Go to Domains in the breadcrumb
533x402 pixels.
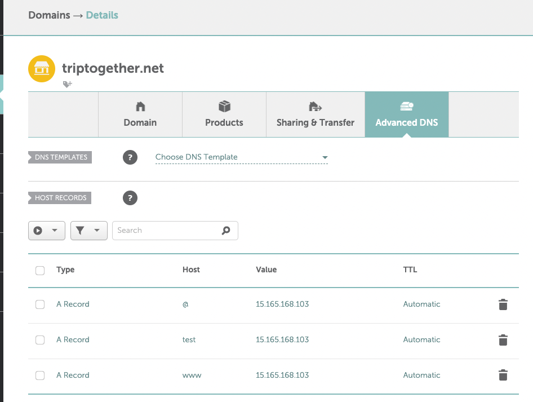[x=49, y=15]
